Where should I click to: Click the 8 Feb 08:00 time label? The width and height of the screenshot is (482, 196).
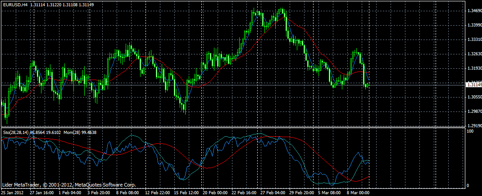pos(127,193)
